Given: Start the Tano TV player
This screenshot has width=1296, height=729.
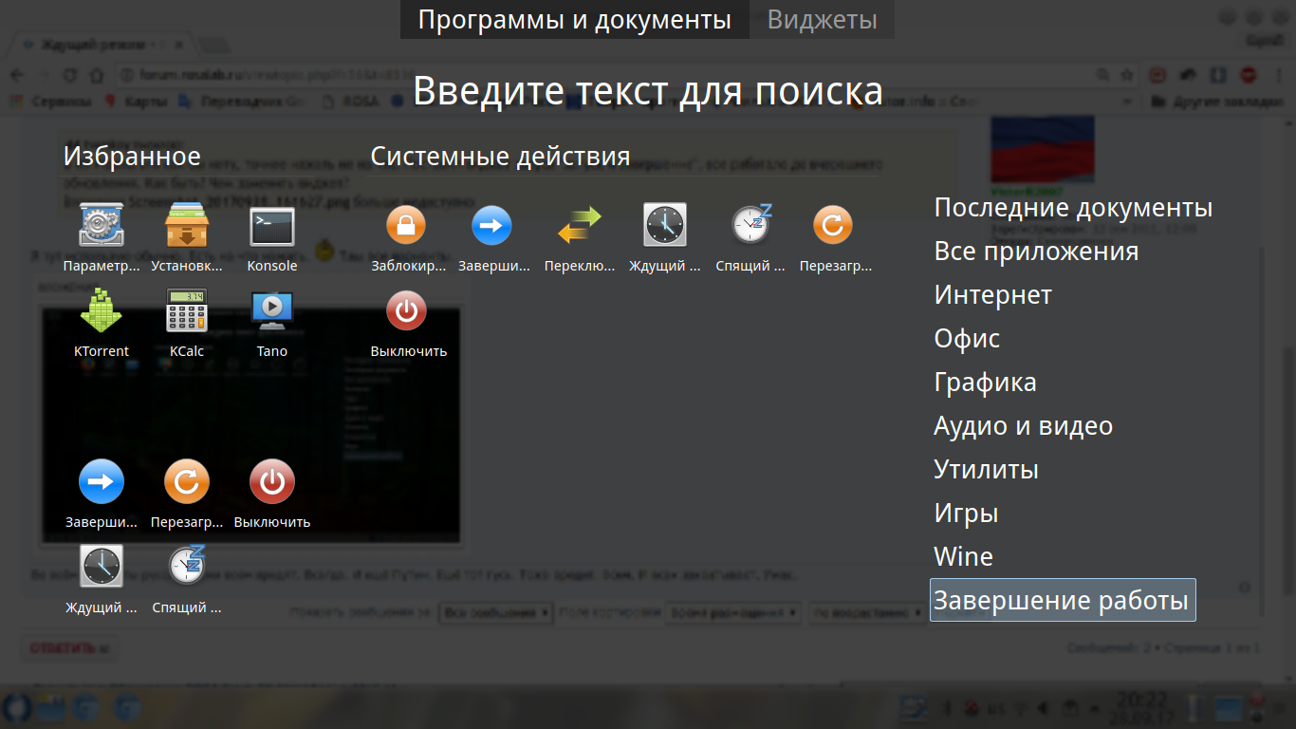Looking at the screenshot, I should tap(272, 311).
